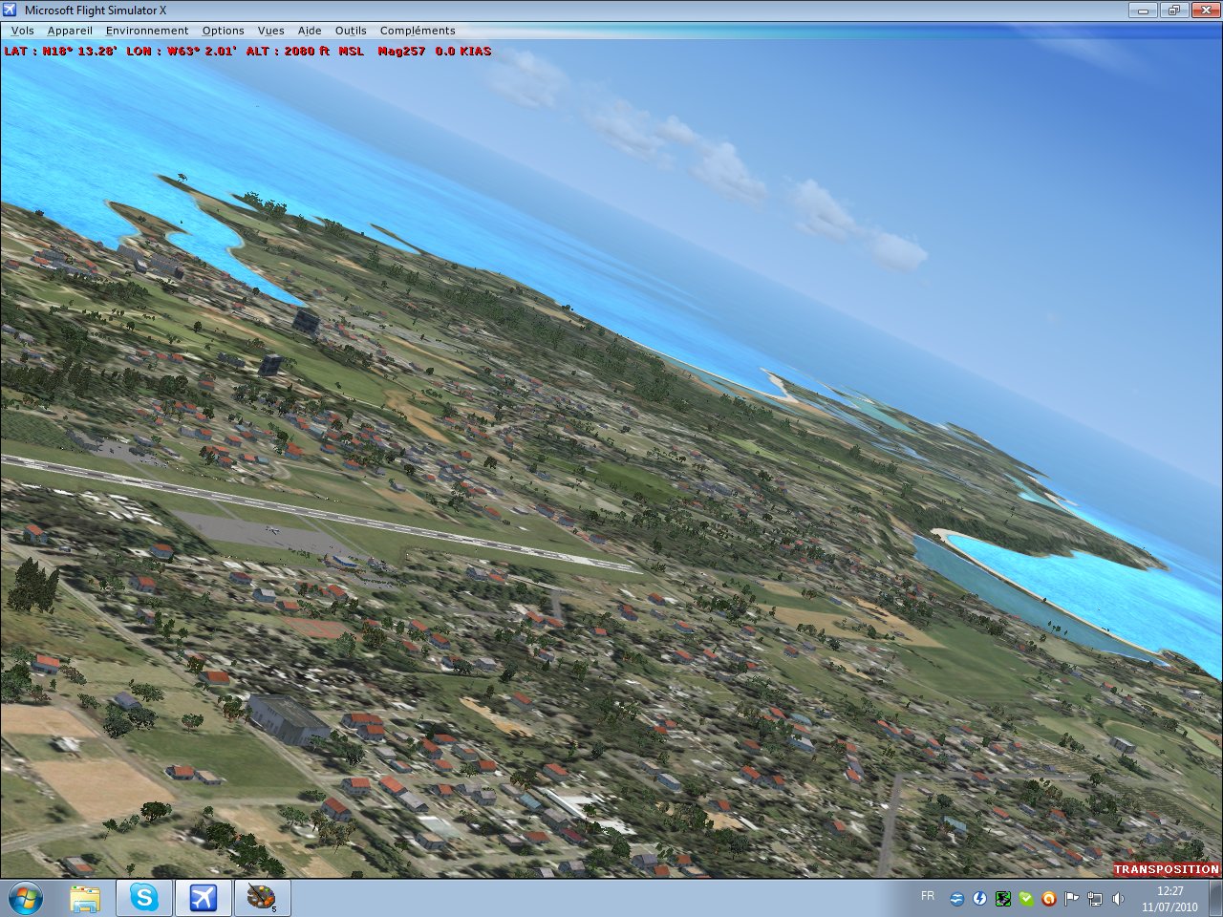Open the OpenOffice quickstarter tray icon
Image resolution: width=1223 pixels, height=917 pixels.
pos(956,899)
